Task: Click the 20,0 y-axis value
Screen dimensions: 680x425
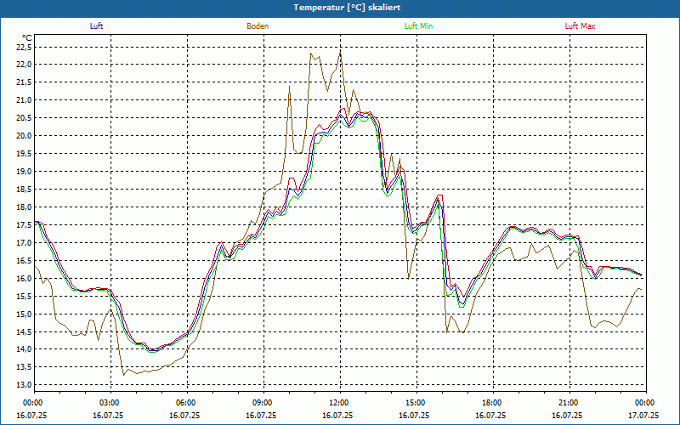Action: pyautogui.click(x=24, y=136)
